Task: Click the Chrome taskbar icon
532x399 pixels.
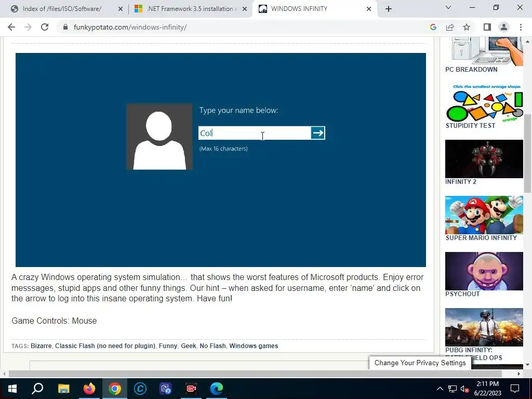Action: click(115, 389)
